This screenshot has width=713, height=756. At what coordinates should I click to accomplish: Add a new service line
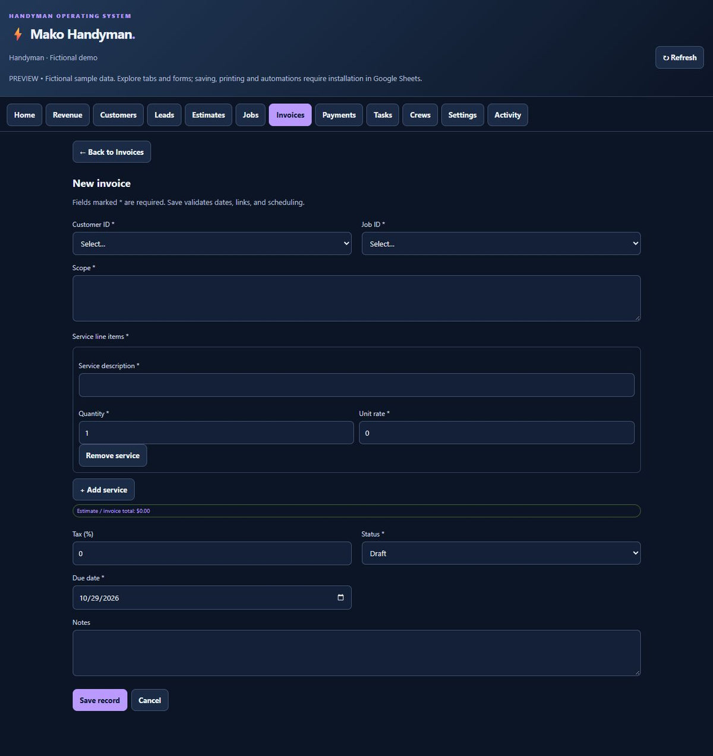coord(103,490)
